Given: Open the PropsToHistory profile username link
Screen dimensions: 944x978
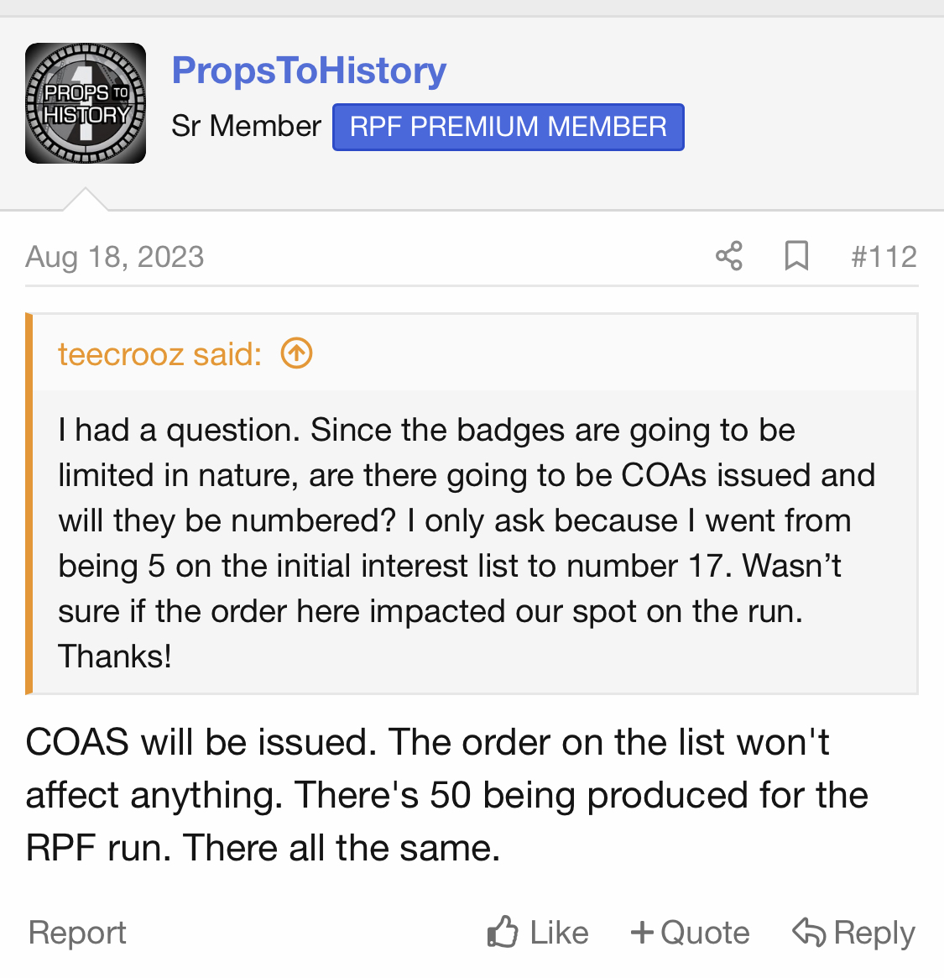Looking at the screenshot, I should coord(309,70).
